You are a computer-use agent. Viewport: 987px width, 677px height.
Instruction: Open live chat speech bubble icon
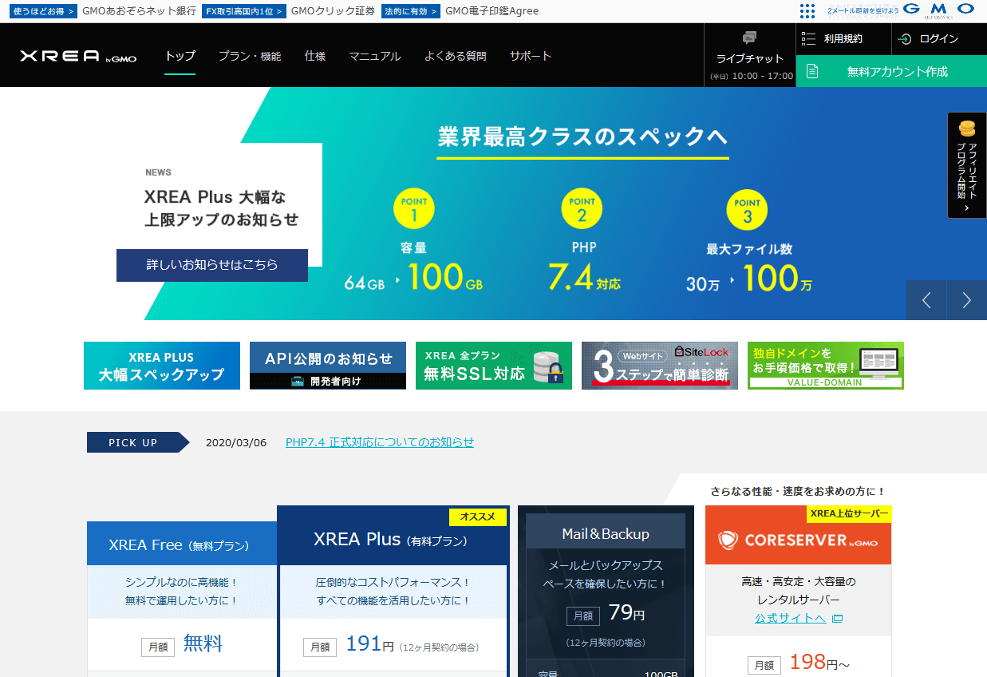click(x=749, y=38)
